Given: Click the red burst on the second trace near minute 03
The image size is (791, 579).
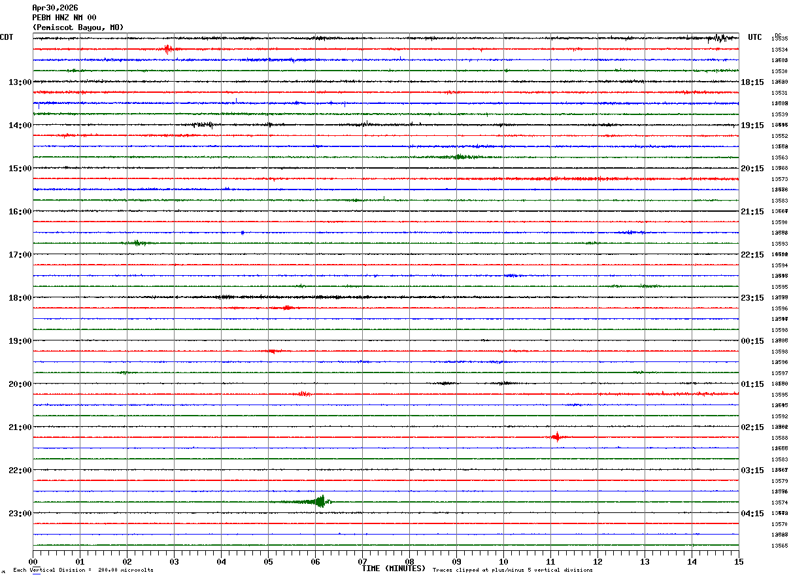Looking at the screenshot, I should click(x=168, y=49).
